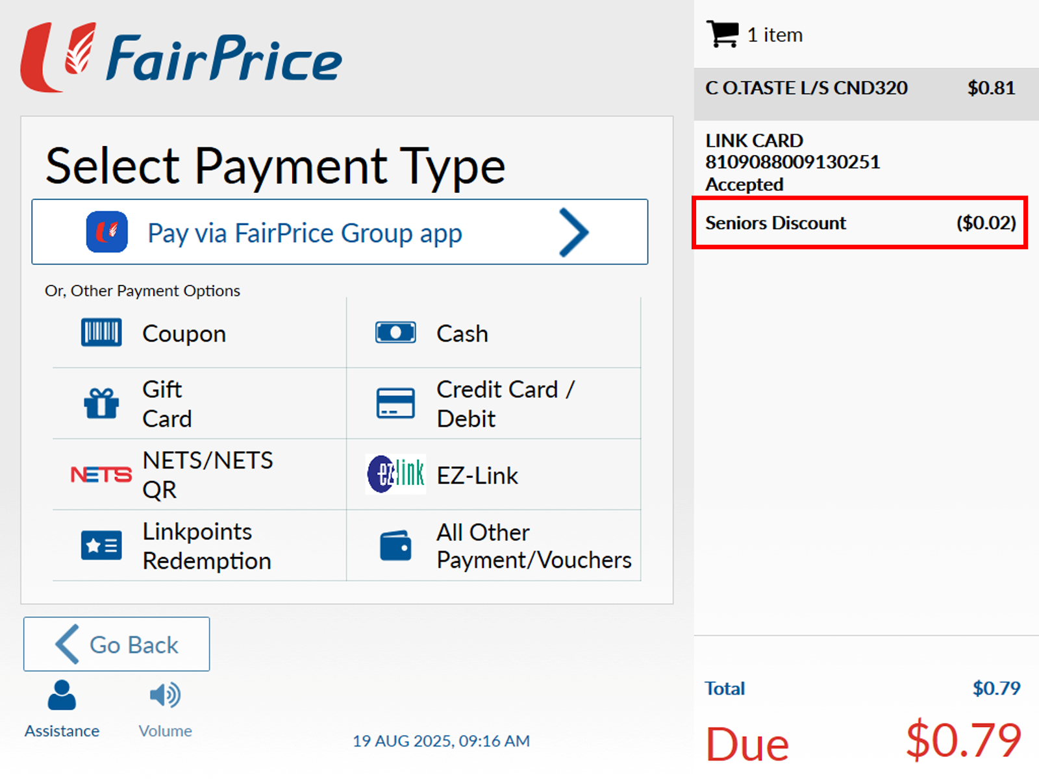This screenshot has width=1039, height=779.
Task: Select the Cash banknote icon
Action: pyautogui.click(x=395, y=332)
